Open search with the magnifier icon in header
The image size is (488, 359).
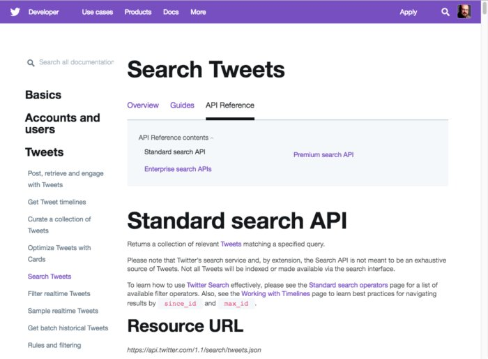click(x=445, y=12)
